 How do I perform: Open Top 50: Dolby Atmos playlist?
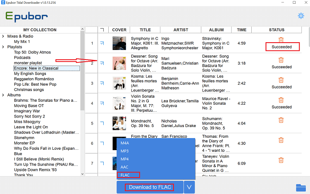click(32, 52)
